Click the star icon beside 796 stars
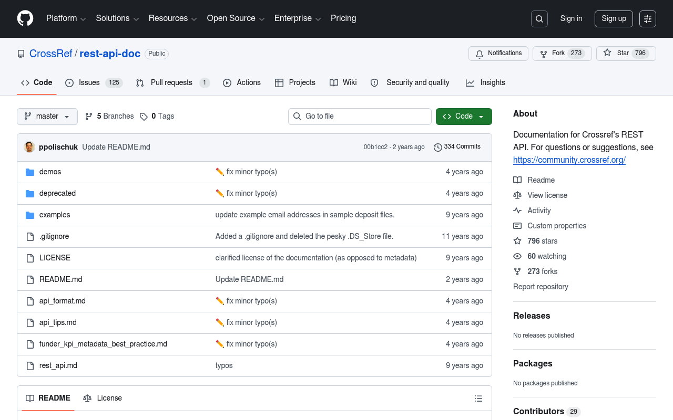 517,241
